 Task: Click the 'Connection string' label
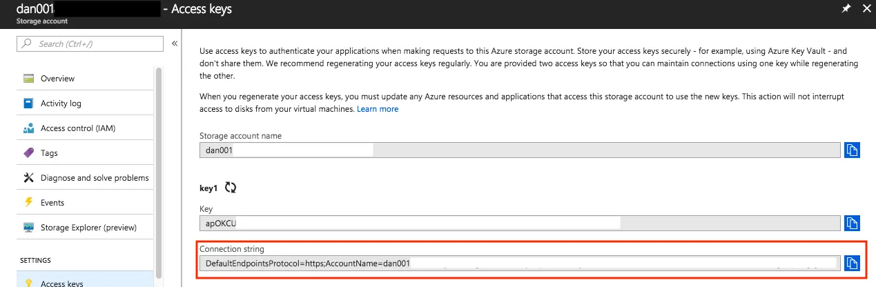(x=232, y=248)
